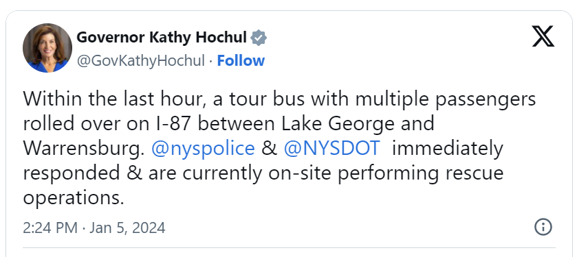Follow the @GovKathyHochul account

point(241,60)
